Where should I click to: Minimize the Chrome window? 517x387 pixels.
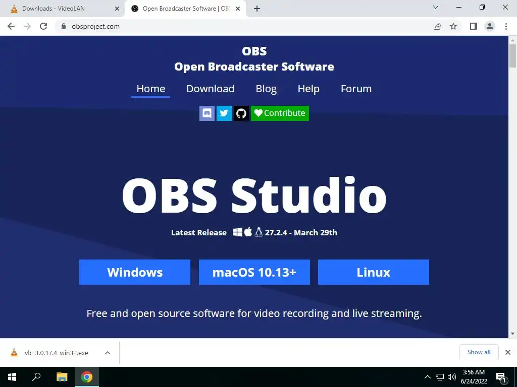(x=458, y=7)
